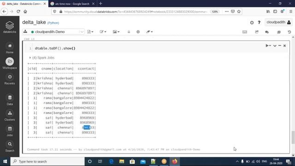Click the Run All circle icon
295x166 pixels.
138,32
